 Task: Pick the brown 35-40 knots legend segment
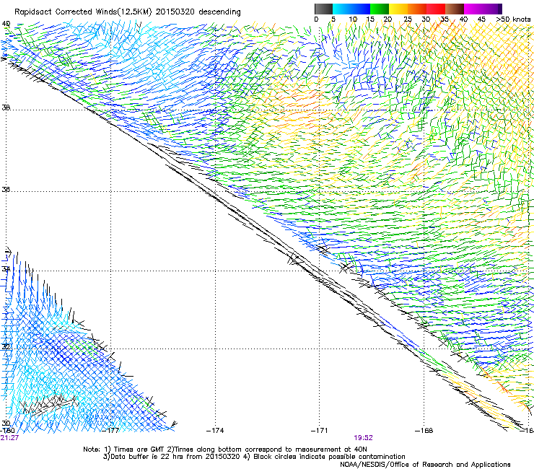pos(455,9)
